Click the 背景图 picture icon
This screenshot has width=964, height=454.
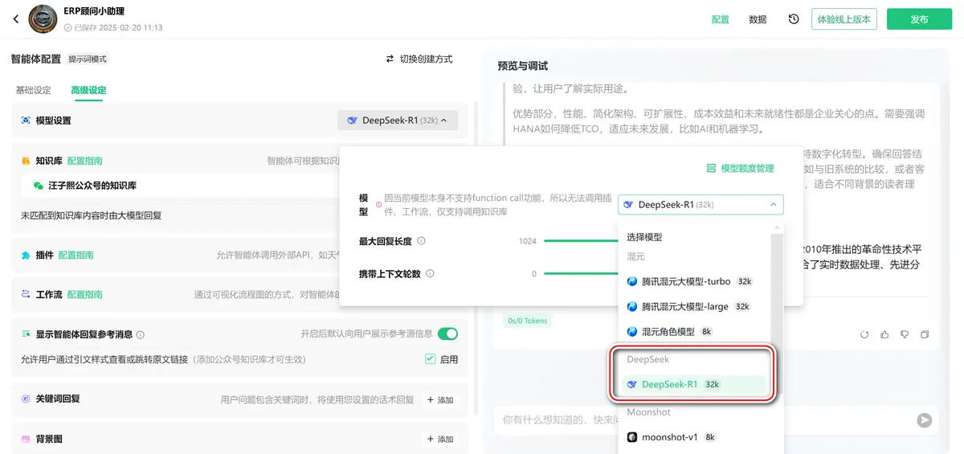point(26,440)
